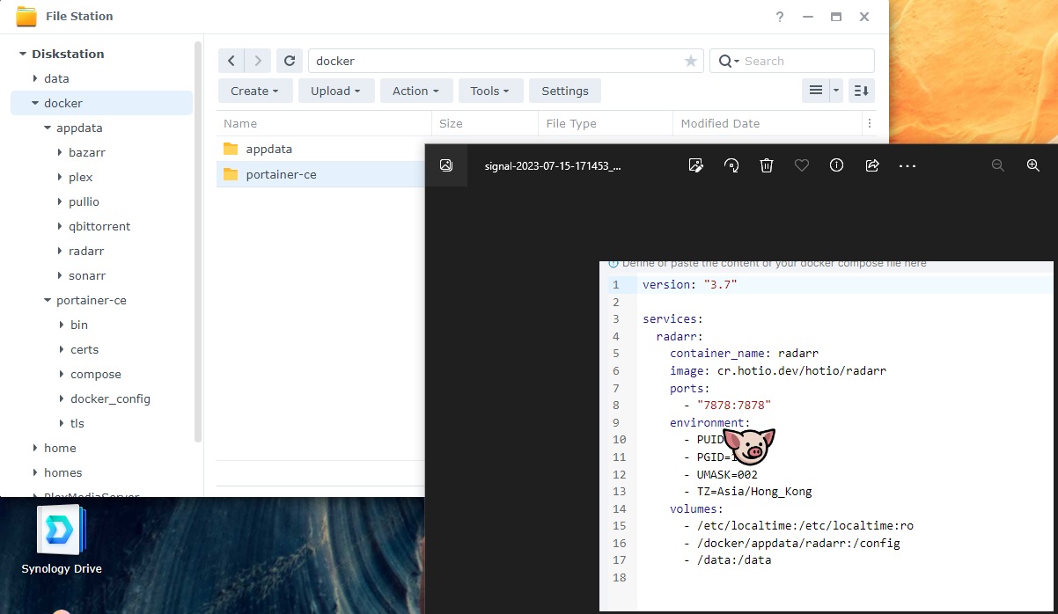This screenshot has height=614, width=1058.
Task: Expand the homes tree node
Action: coord(34,472)
